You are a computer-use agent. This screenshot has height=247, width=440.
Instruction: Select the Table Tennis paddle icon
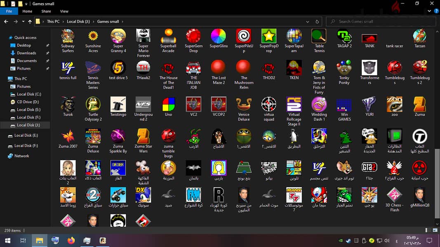point(319,36)
